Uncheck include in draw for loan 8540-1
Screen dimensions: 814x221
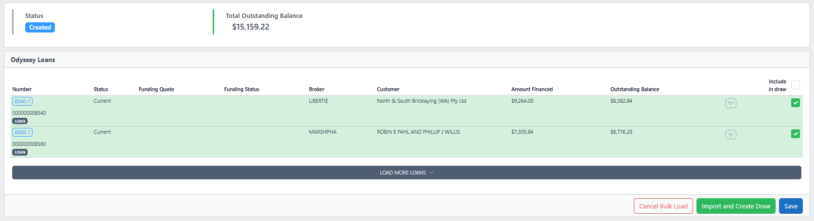(795, 103)
